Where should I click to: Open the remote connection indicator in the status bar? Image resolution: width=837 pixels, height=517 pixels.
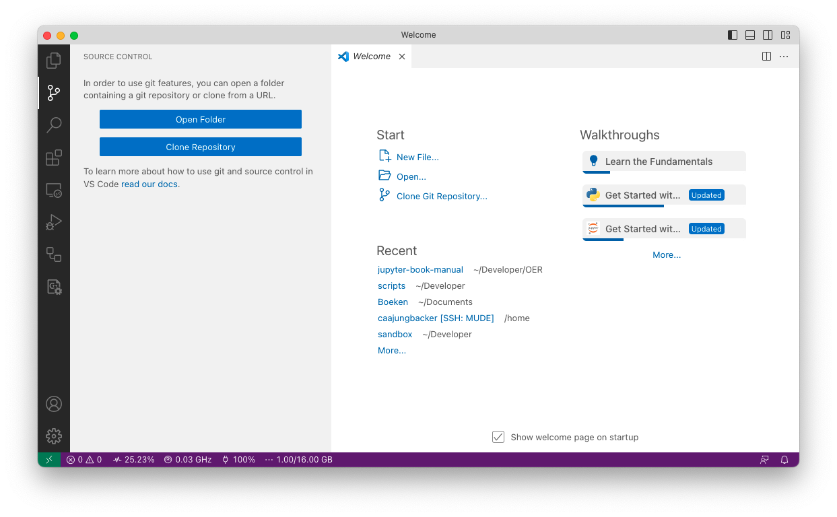click(48, 459)
